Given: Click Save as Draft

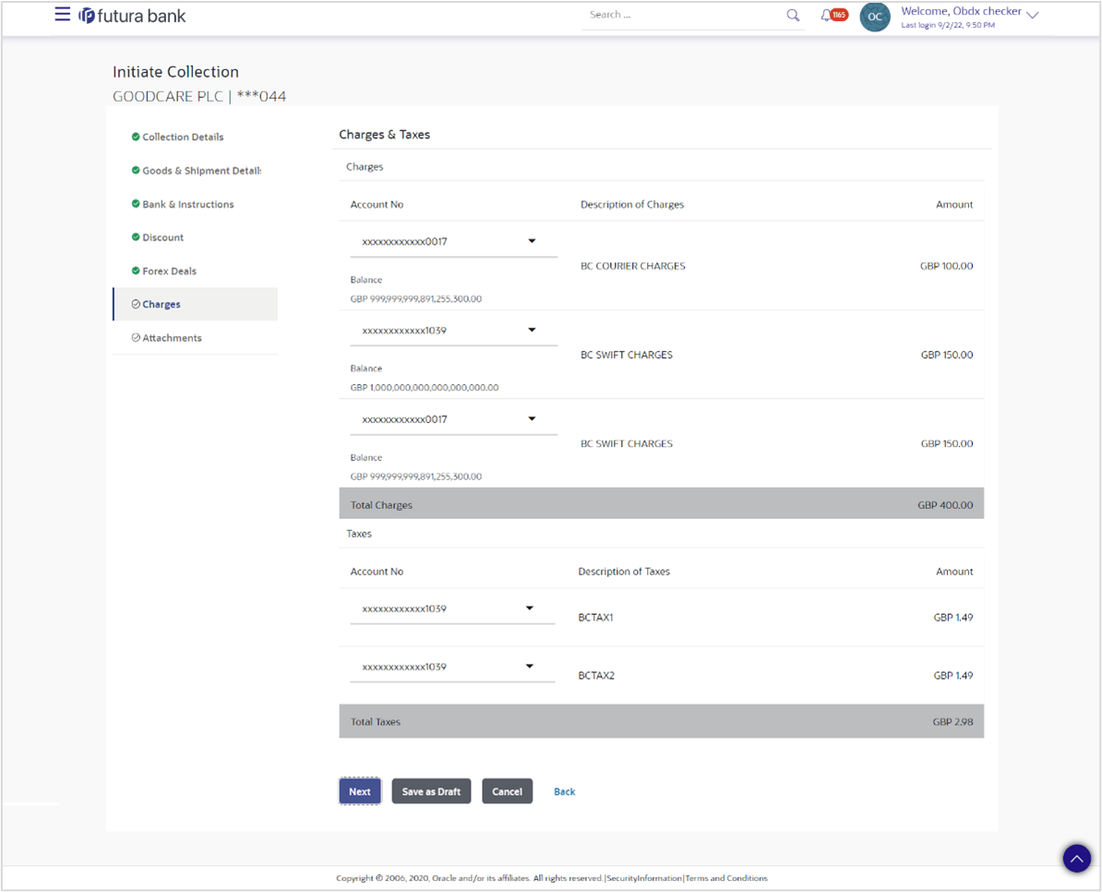Looking at the screenshot, I should coord(431,791).
